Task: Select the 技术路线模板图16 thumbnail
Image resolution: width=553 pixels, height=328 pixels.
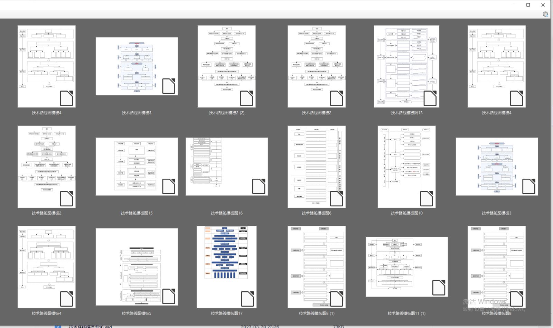Action: click(227, 167)
